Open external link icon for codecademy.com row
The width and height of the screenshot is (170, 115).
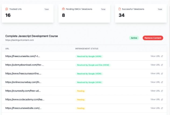coord(162,99)
